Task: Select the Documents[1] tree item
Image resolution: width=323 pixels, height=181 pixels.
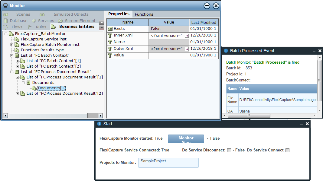Action: click(51, 88)
